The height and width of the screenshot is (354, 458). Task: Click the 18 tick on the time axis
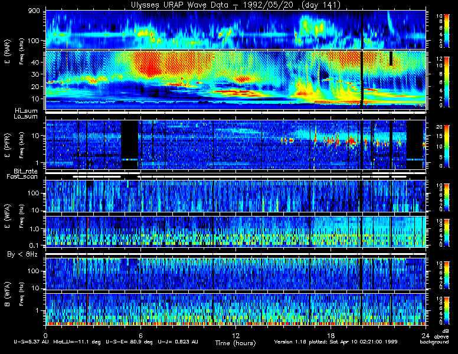[331, 336]
